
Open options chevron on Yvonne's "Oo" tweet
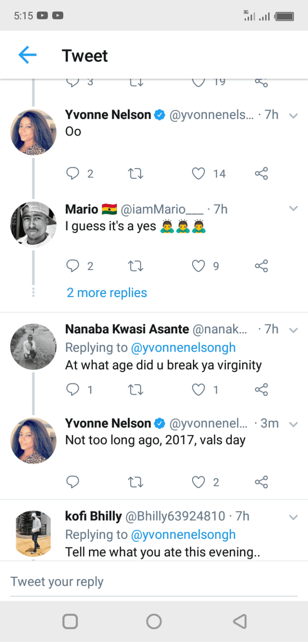tap(293, 116)
